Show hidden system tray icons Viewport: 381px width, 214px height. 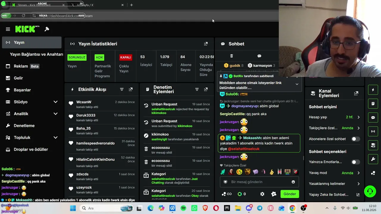pos(327,208)
